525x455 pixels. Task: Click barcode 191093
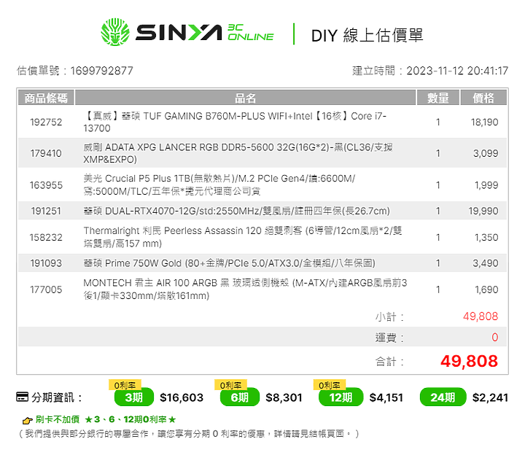46,263
